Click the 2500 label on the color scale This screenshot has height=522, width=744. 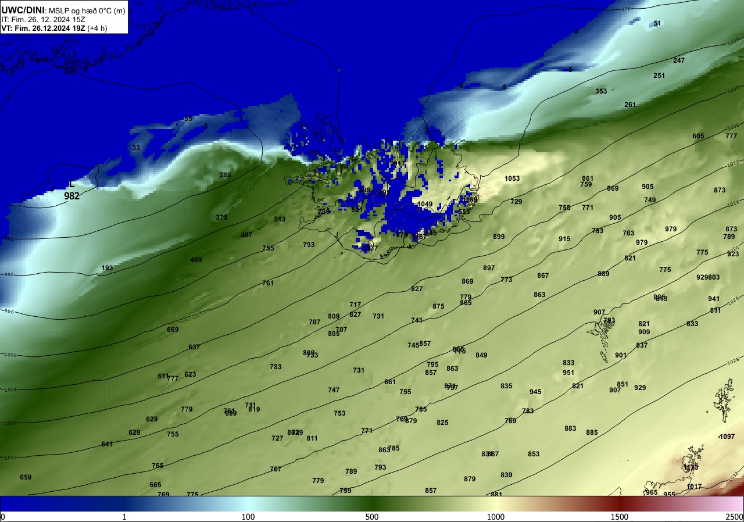coord(734,517)
